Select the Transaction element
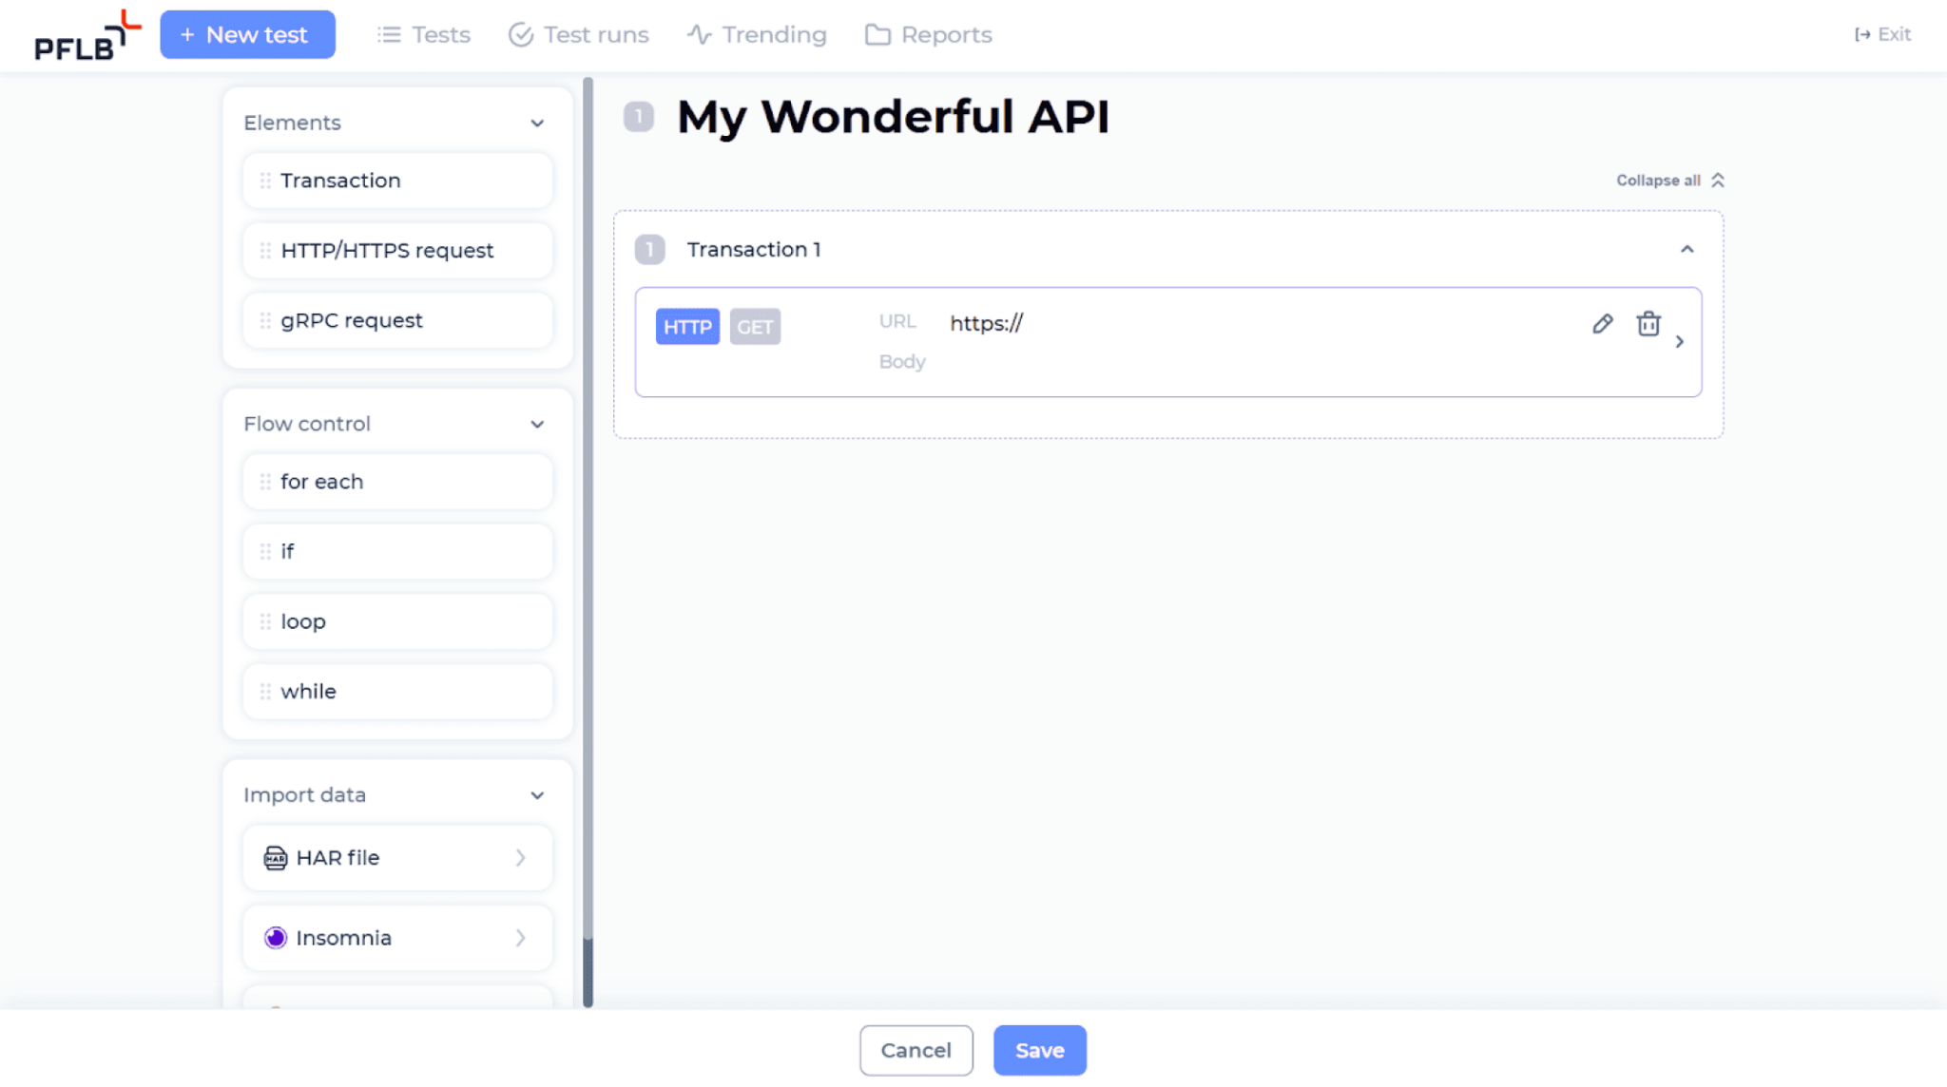Image resolution: width=1947 pixels, height=1087 pixels. pos(397,181)
